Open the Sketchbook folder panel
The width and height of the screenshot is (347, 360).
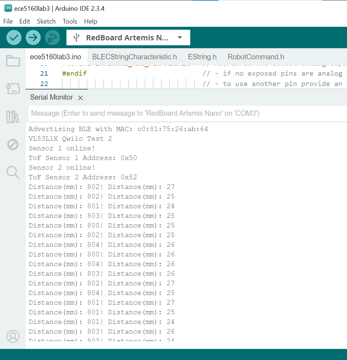13,61
